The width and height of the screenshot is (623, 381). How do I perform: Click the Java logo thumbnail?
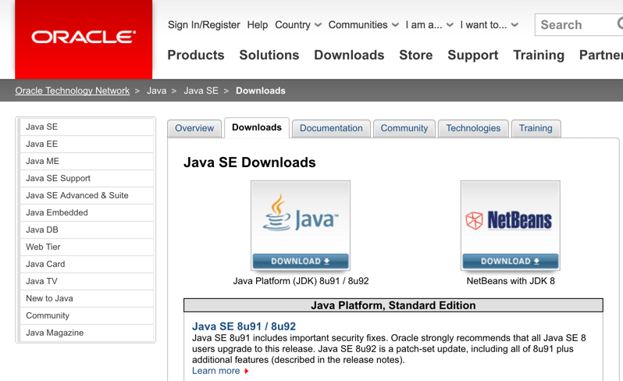pos(301,218)
